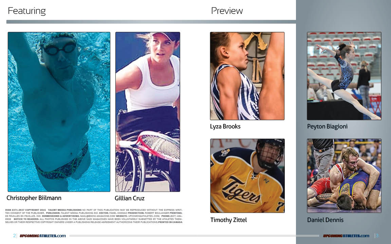Open the Gillian Cruz wheelchair tennis photo
This screenshot has width=391, height=244.
pos(148,112)
